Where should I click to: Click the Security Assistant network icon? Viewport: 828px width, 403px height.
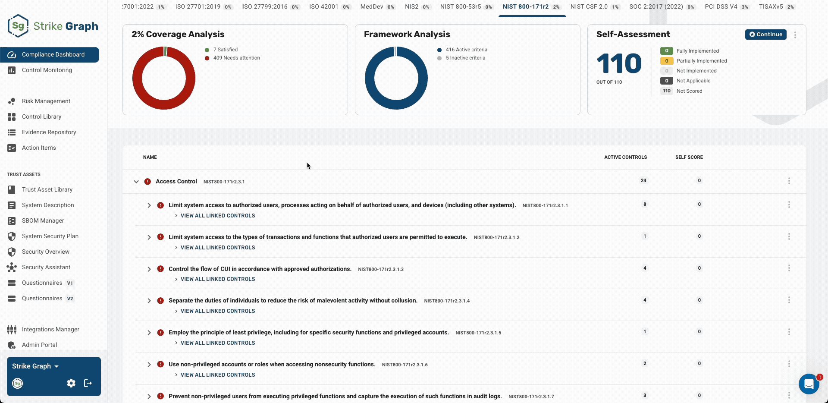[12, 268]
